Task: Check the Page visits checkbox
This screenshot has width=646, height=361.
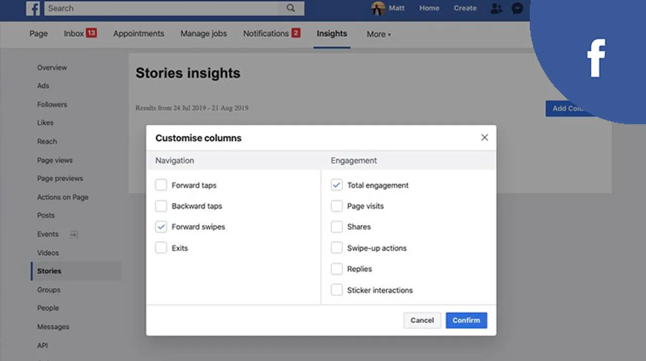Action: tap(337, 206)
